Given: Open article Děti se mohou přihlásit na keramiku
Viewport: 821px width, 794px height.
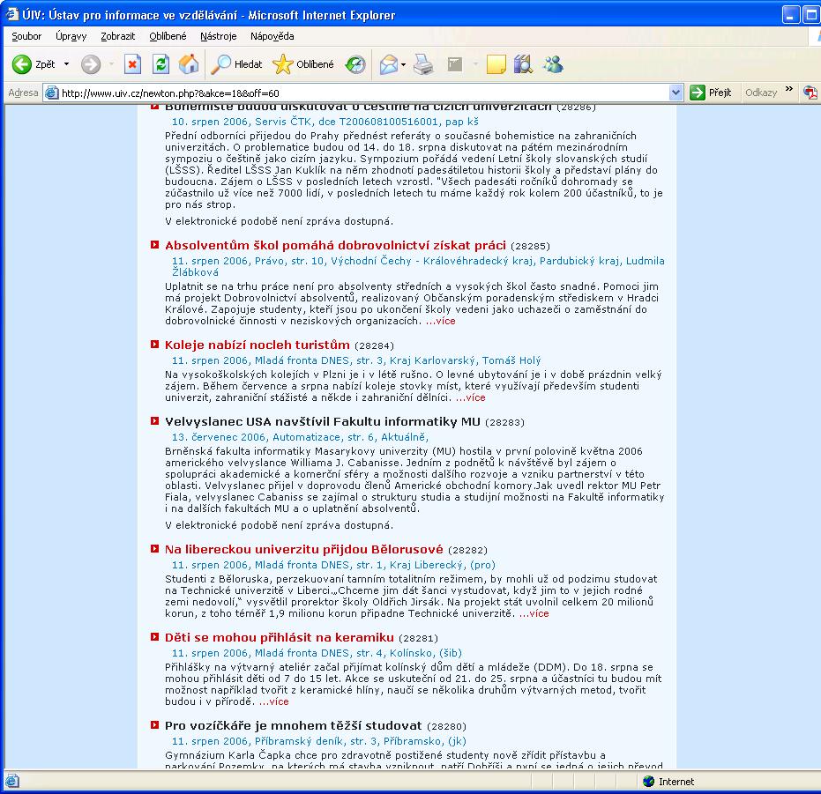Looking at the screenshot, I should point(279,637).
